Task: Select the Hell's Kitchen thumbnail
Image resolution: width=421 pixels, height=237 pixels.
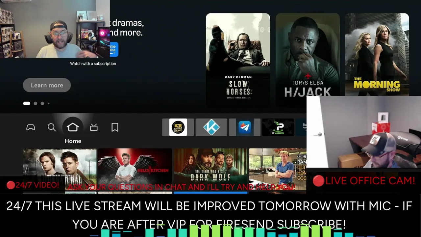Action: pyautogui.click(x=135, y=170)
